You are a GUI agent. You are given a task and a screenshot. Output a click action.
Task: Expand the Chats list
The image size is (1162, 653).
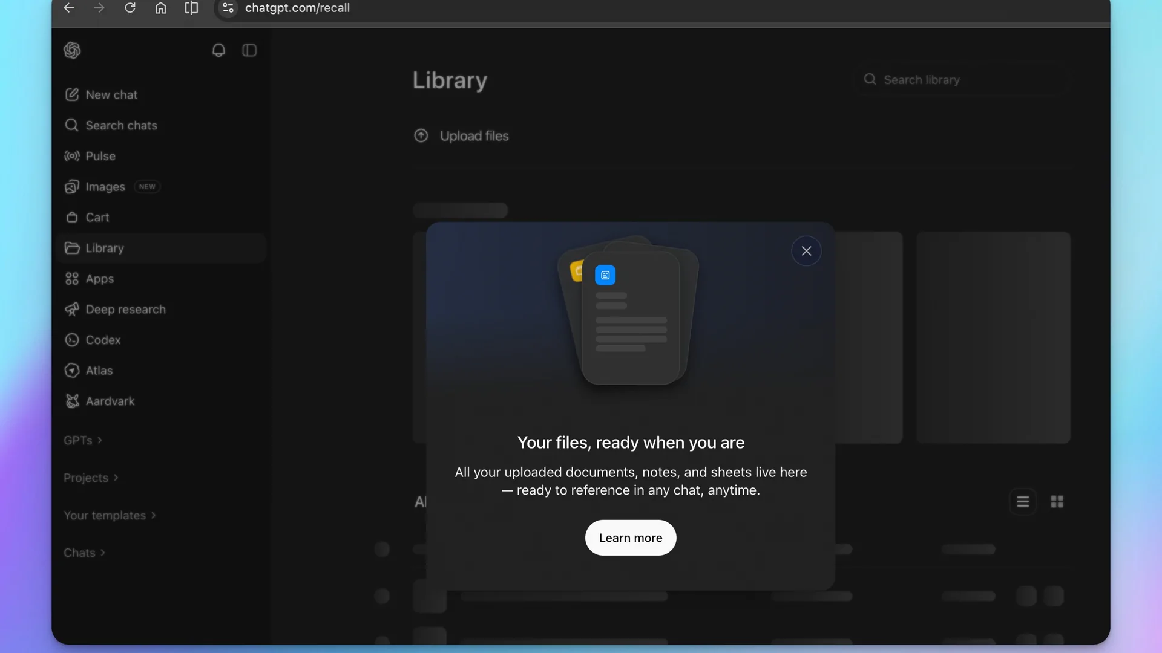pos(84,552)
